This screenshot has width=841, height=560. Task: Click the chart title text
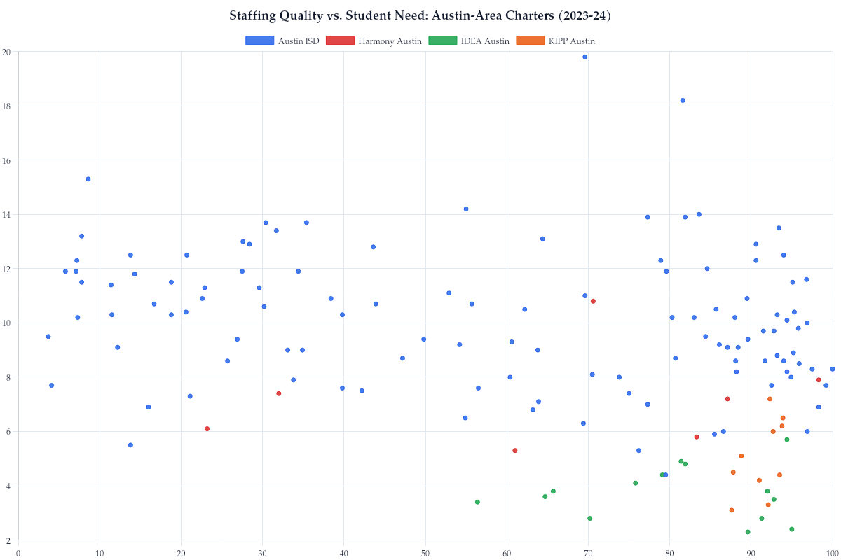[x=420, y=15]
